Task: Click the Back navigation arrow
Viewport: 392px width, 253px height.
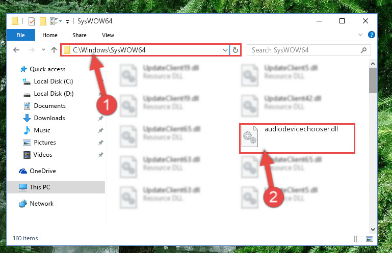Action: [16, 50]
